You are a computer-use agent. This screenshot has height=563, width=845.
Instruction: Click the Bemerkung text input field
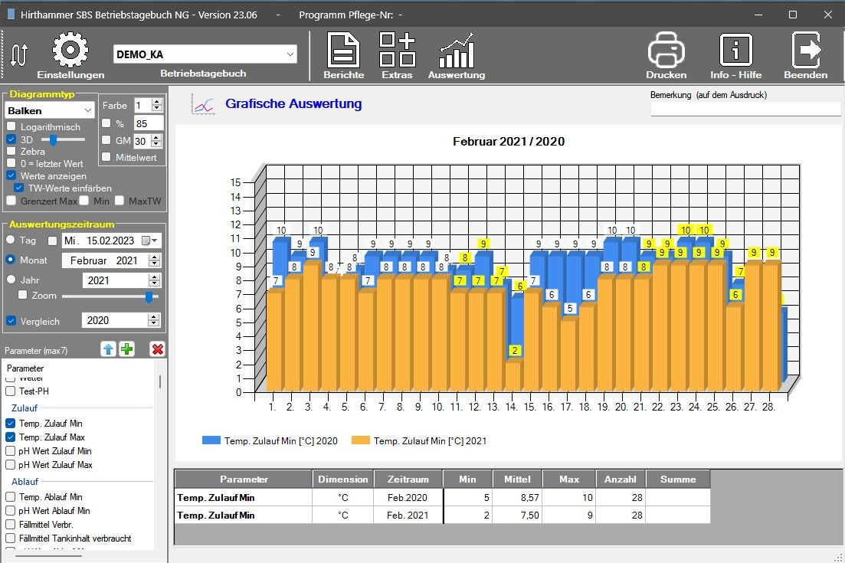(x=745, y=109)
